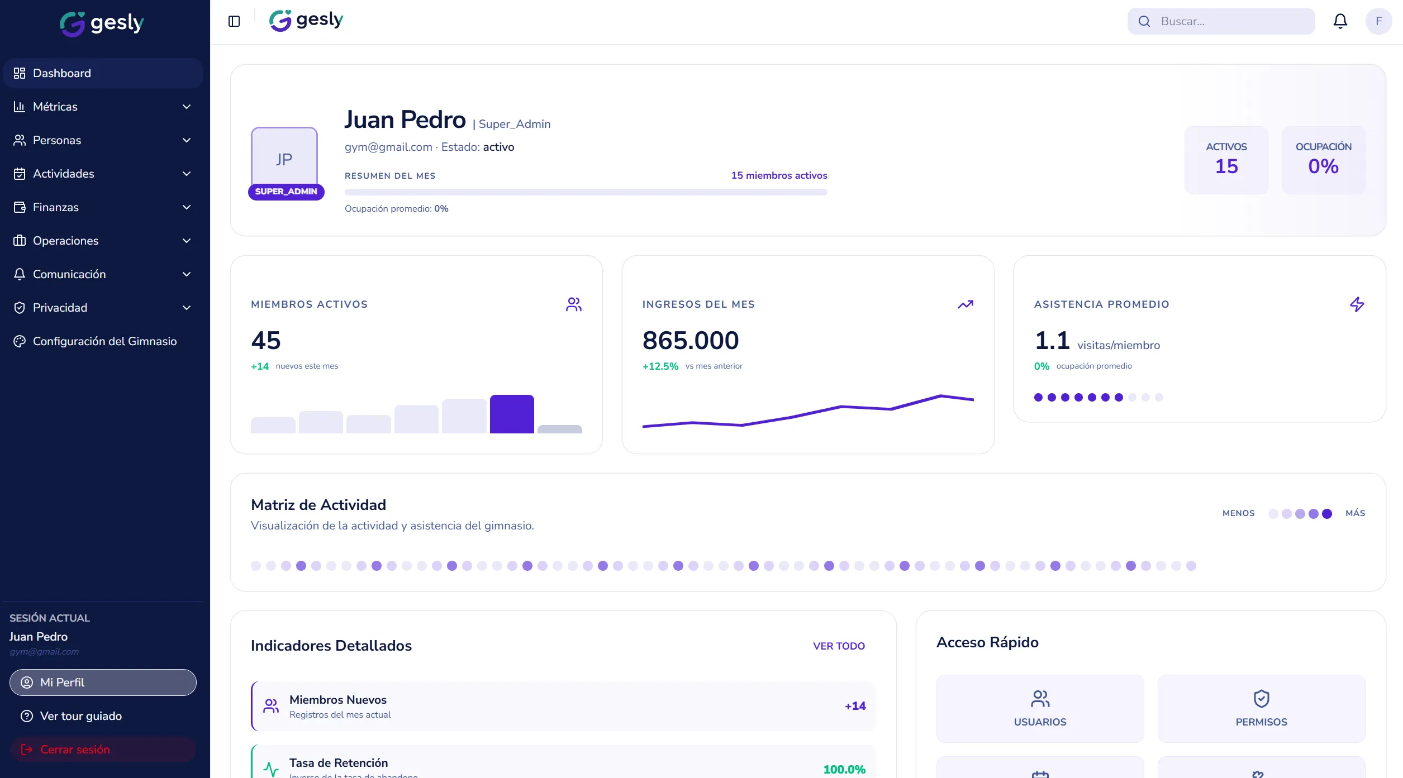The height and width of the screenshot is (778, 1403).
Task: Click the Privacidad shield icon
Action: tap(20, 308)
